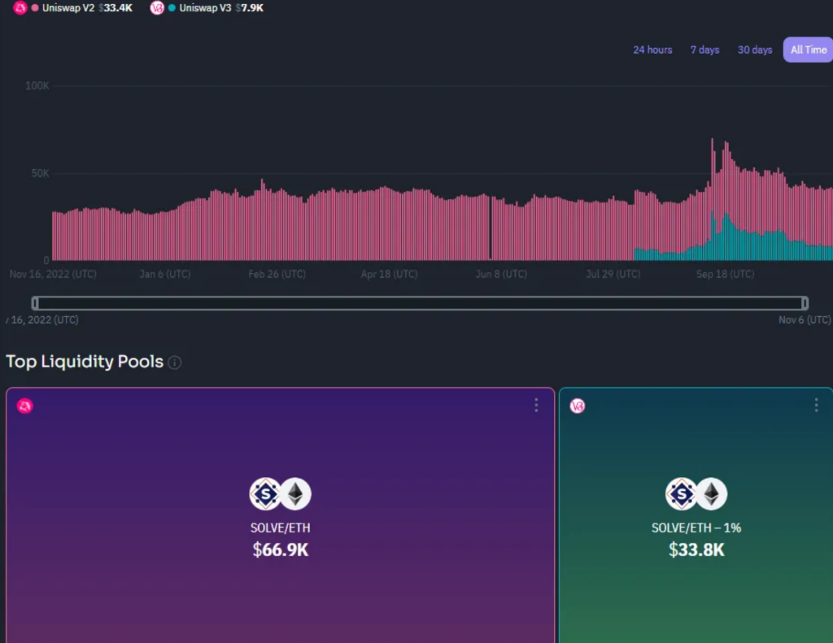Open three-dot menu on SOLVE/ETH 1% card
This screenshot has height=643, width=833.
[816, 405]
